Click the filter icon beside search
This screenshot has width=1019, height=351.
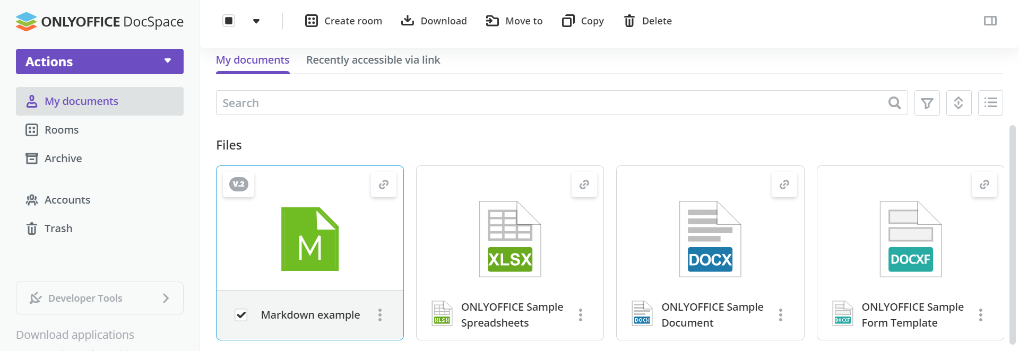927,103
